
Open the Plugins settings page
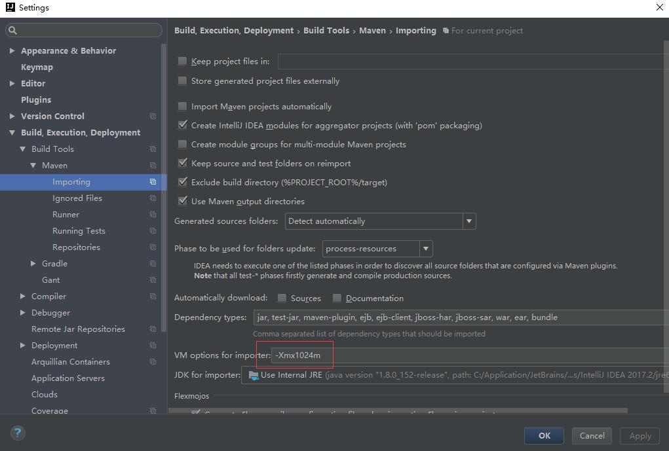pyautogui.click(x=36, y=100)
